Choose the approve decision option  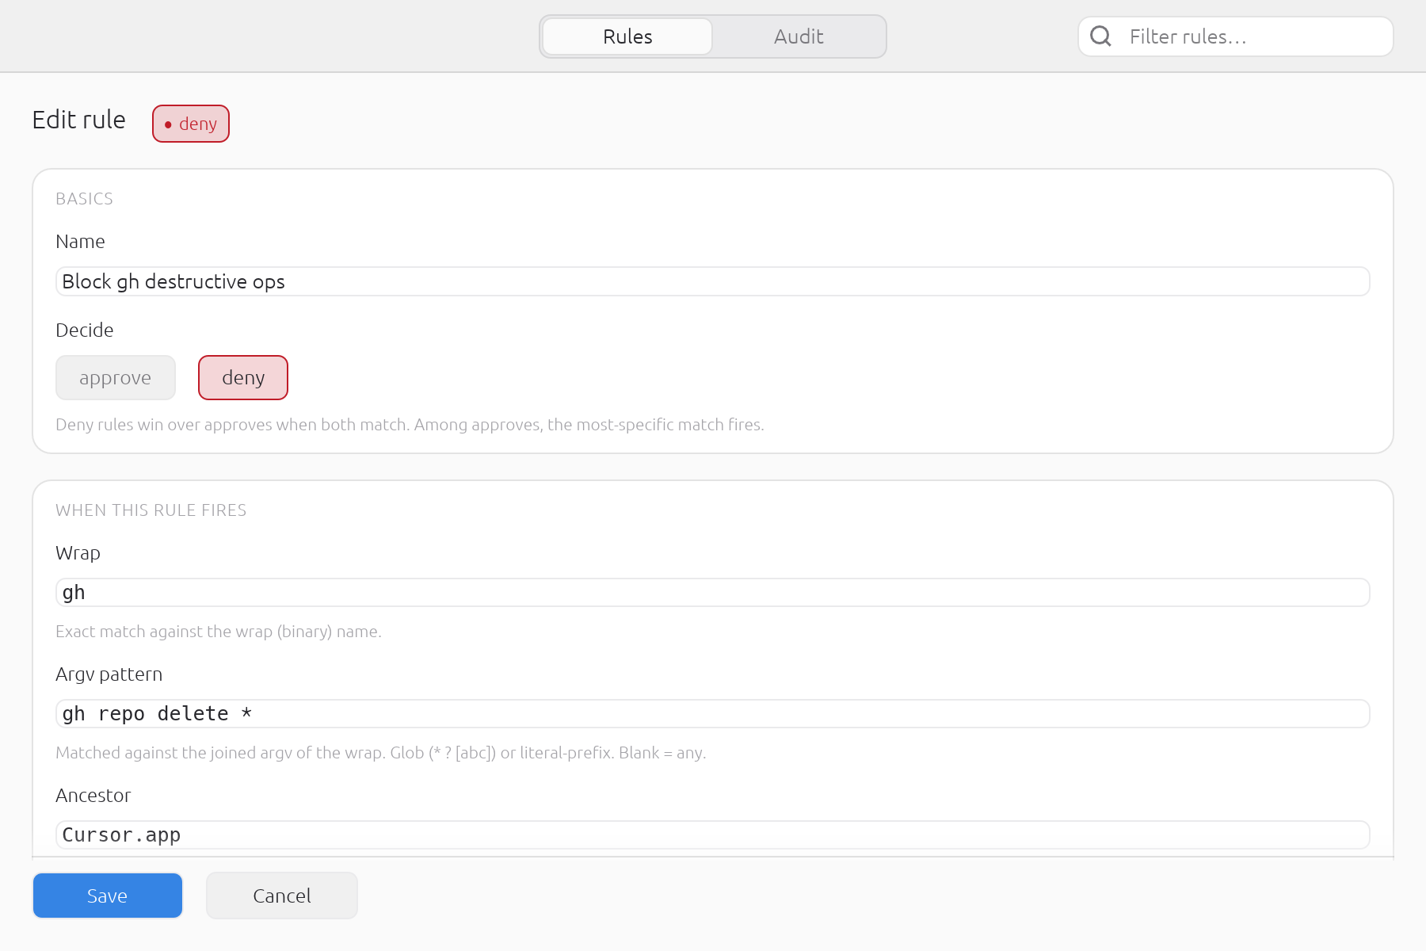tap(116, 378)
